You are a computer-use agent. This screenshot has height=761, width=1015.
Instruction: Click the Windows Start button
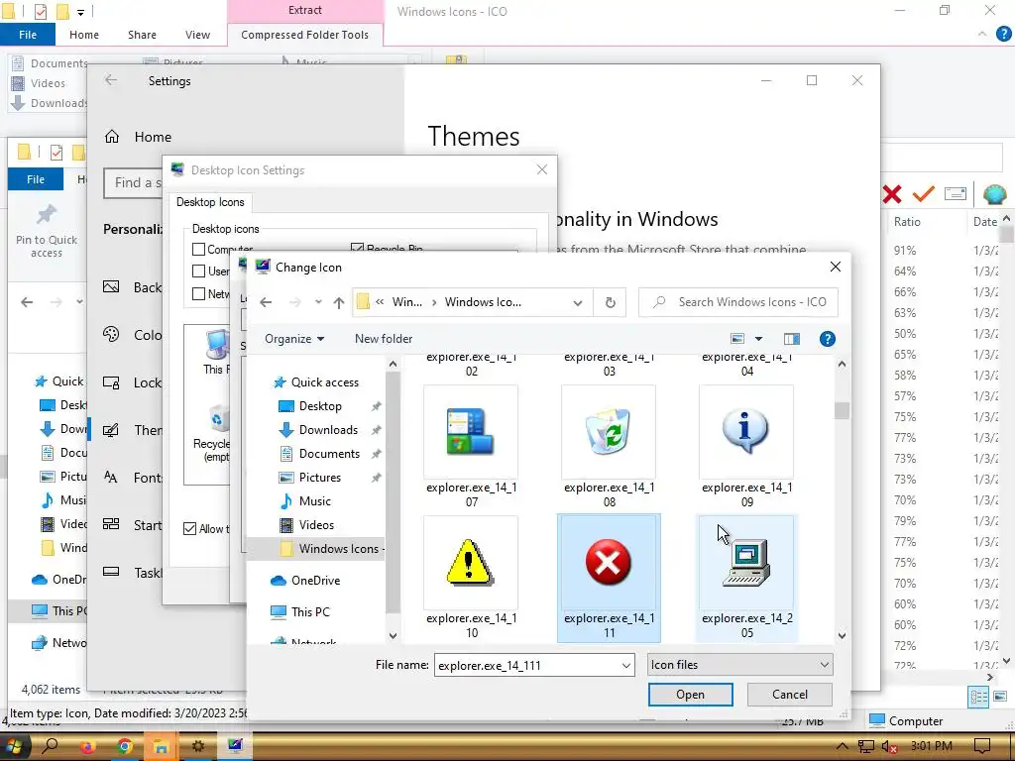12,746
